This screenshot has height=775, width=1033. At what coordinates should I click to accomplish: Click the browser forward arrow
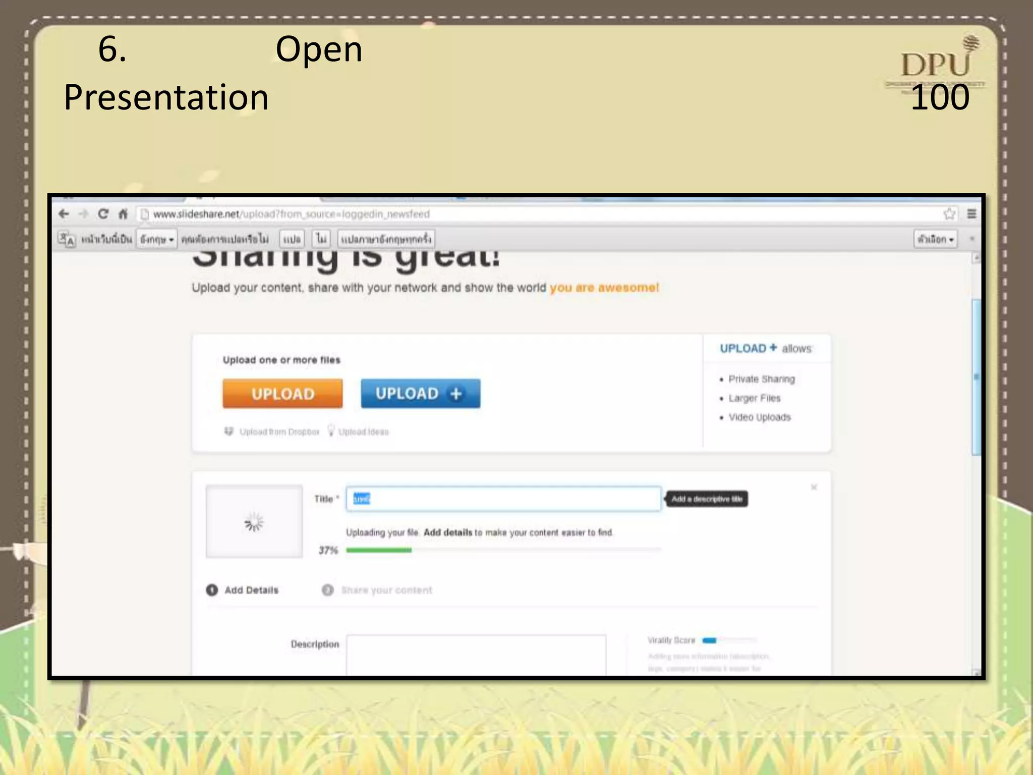(x=83, y=214)
